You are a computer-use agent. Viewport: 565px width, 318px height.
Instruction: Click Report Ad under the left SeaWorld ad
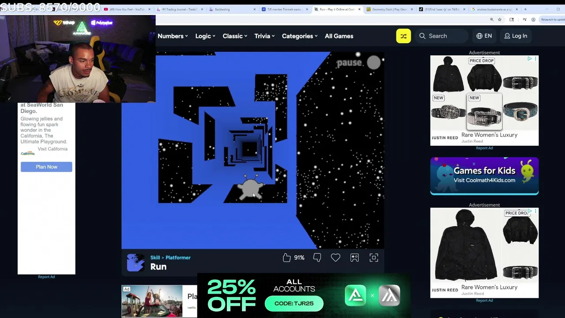pos(46,277)
